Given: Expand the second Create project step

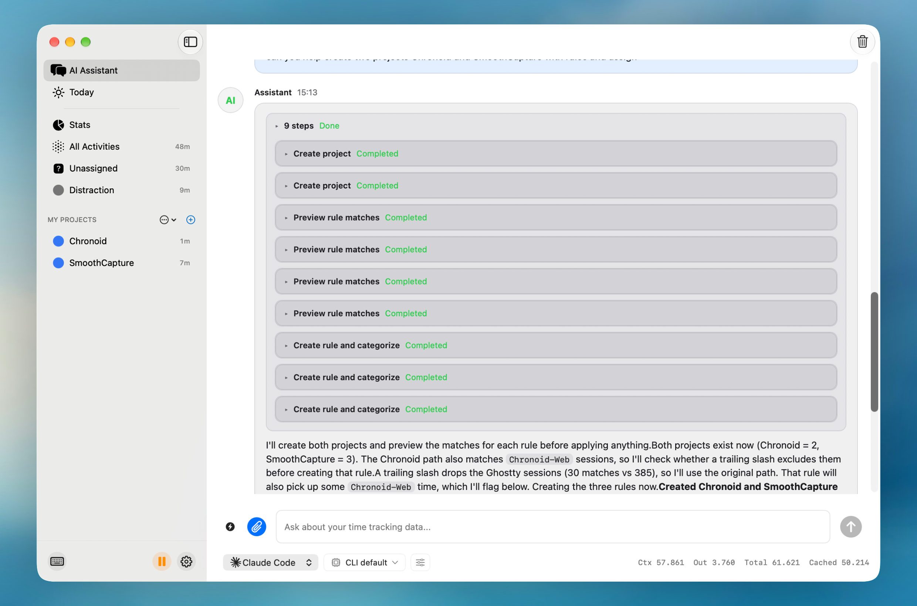Looking at the screenshot, I should [556, 186].
